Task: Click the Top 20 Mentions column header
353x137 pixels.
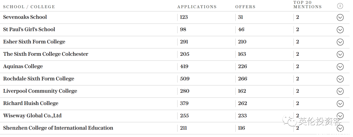Action: 307,5
